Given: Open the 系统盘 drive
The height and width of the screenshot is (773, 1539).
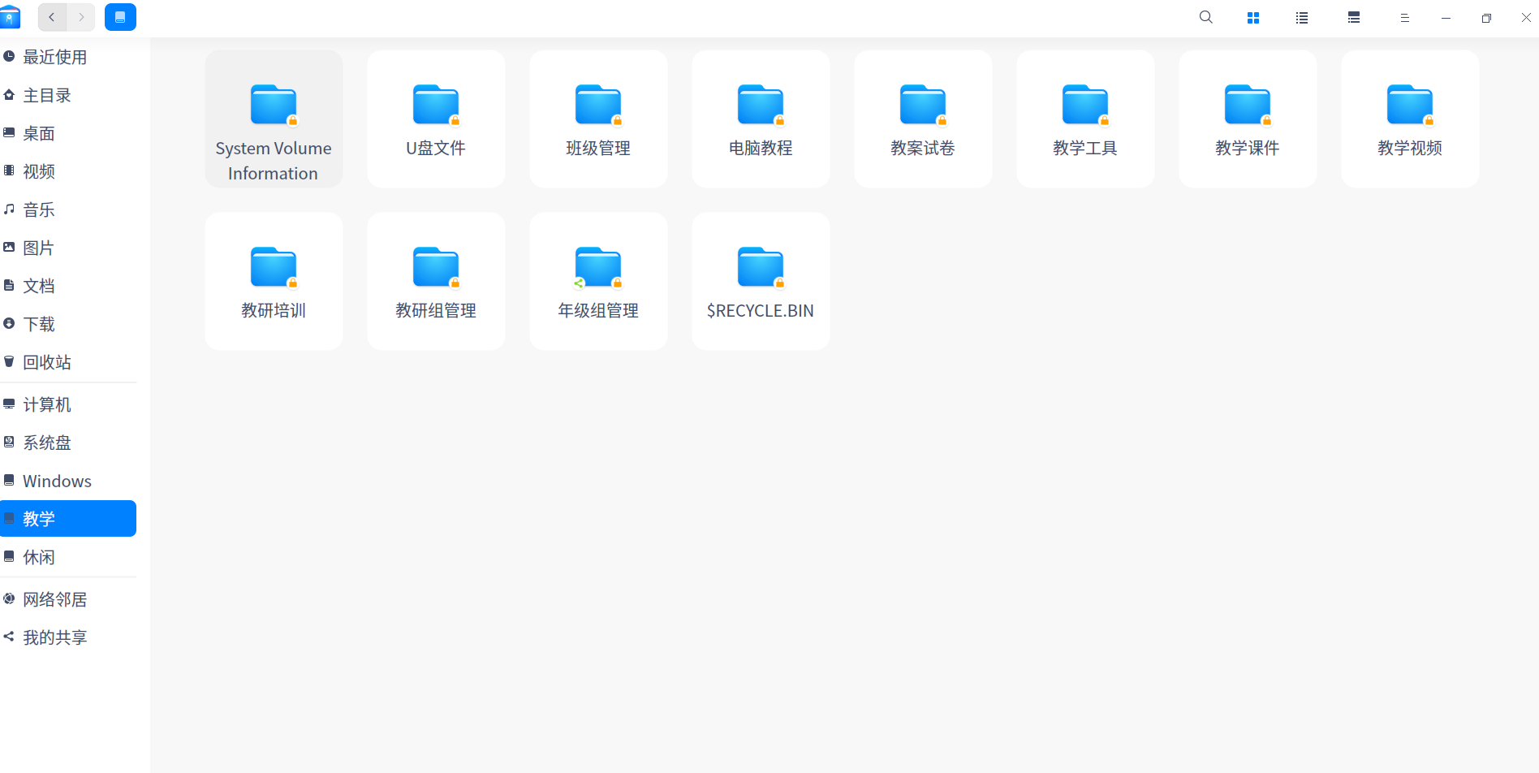Looking at the screenshot, I should [x=68, y=443].
